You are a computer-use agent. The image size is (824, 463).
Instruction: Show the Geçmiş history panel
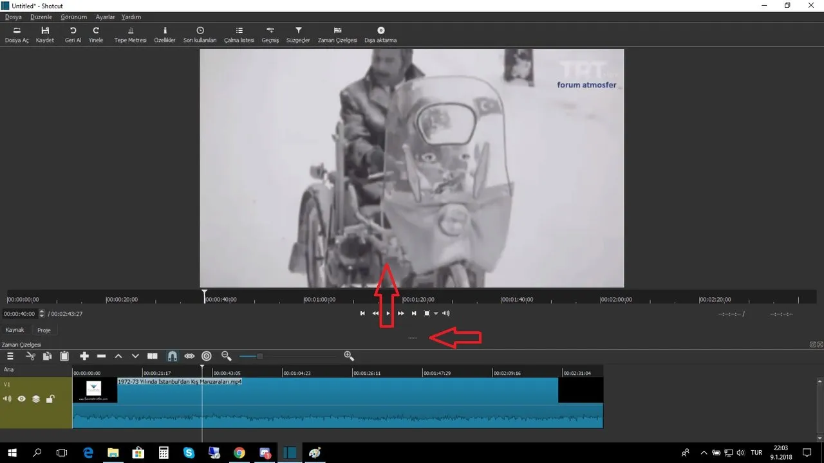tap(270, 35)
